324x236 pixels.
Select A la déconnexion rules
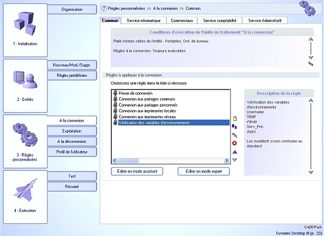(72, 141)
